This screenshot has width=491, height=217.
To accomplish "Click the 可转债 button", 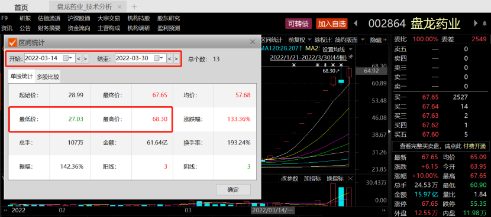I will (x=298, y=24).
